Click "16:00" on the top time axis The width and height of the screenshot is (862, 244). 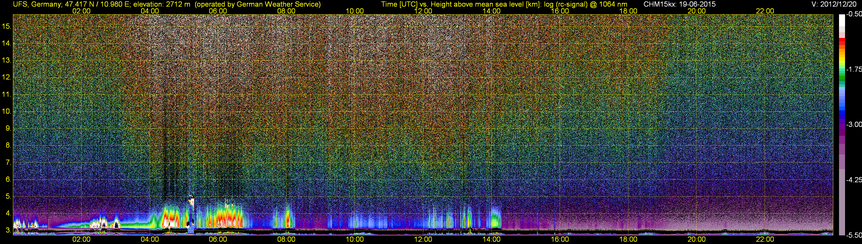tap(560, 11)
